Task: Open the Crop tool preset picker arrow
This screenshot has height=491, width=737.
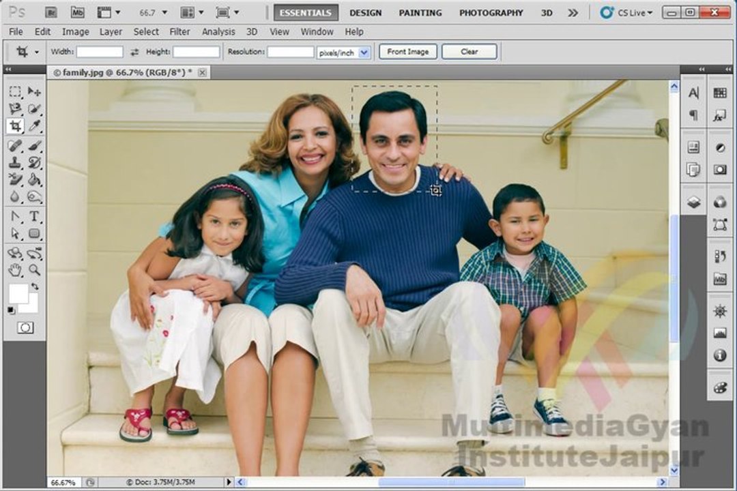Action: coord(37,52)
